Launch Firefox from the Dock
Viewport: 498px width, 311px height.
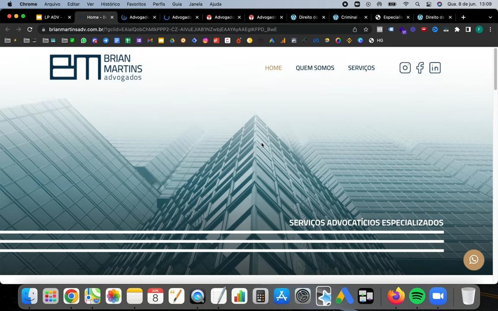396,296
